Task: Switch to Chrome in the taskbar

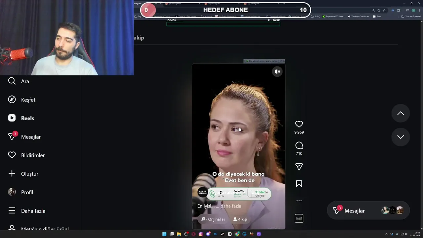Action: click(x=237, y=234)
